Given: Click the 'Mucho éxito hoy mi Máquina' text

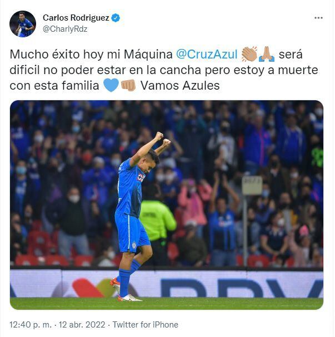Looking at the screenshot, I should pyautogui.click(x=91, y=54).
